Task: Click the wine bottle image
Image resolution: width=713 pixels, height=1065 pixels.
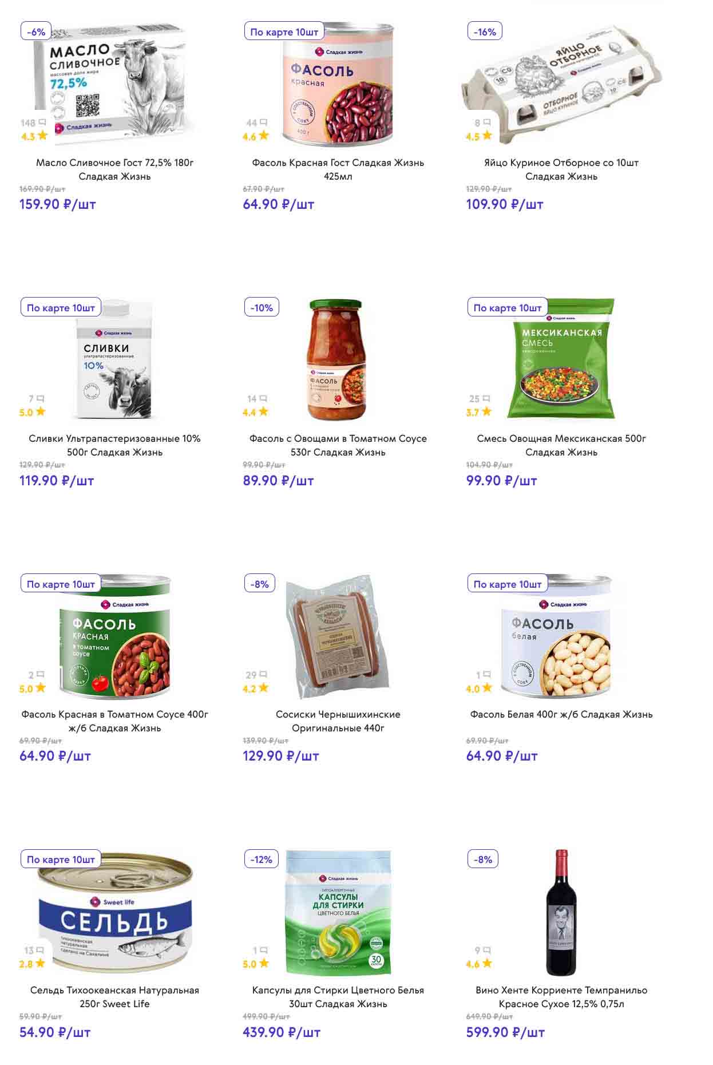Action: coord(561,913)
